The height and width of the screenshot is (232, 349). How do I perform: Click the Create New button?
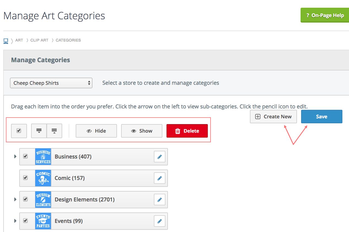(x=273, y=116)
